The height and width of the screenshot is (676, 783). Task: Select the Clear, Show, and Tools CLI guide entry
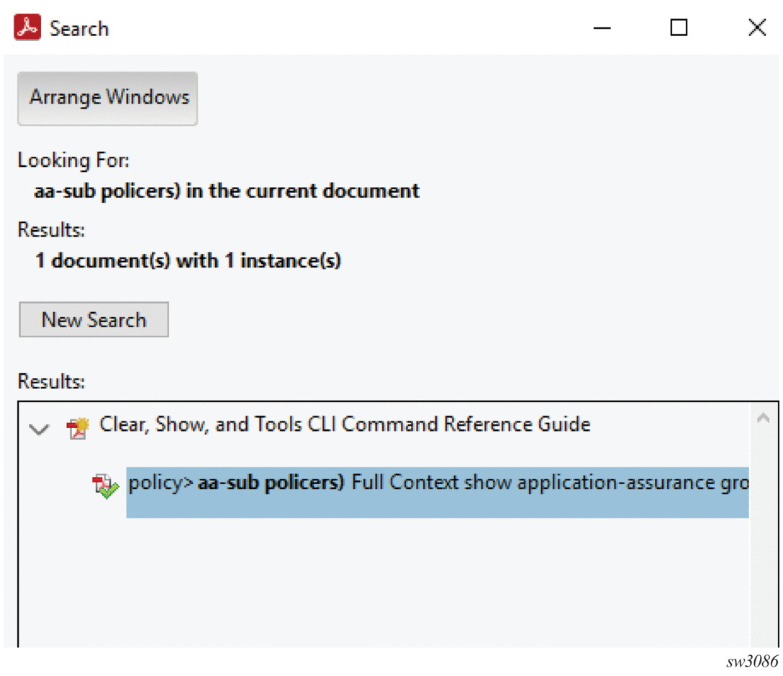[x=345, y=424]
